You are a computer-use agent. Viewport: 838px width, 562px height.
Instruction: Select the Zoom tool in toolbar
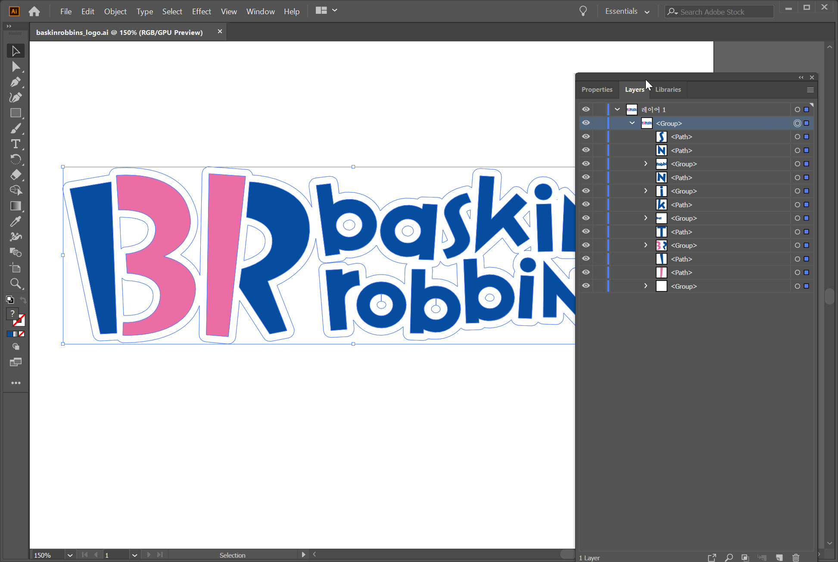(x=16, y=284)
